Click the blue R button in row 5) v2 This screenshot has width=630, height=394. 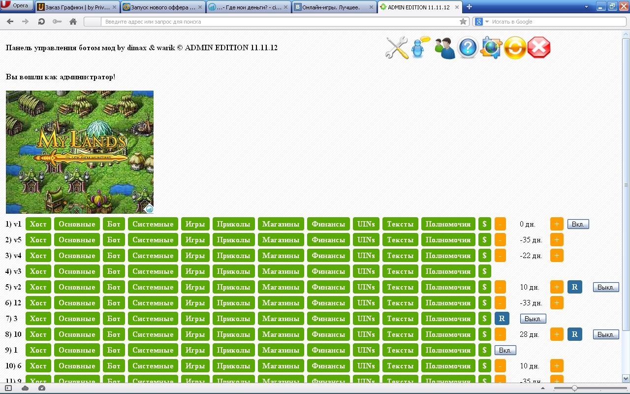tap(575, 287)
